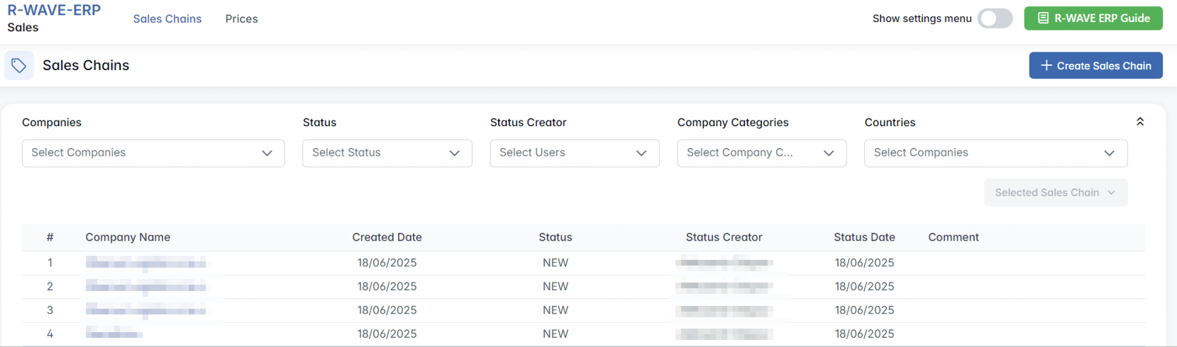Open the Selected Sales Chain dropdown
This screenshot has height=347, width=1177.
pos(1055,193)
